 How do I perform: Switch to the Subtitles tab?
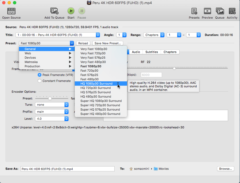tap(151, 52)
